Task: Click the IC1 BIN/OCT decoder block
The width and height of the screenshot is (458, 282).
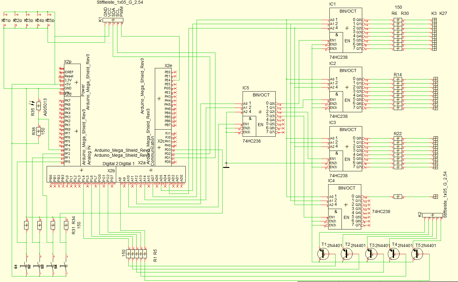Action: tap(346, 30)
